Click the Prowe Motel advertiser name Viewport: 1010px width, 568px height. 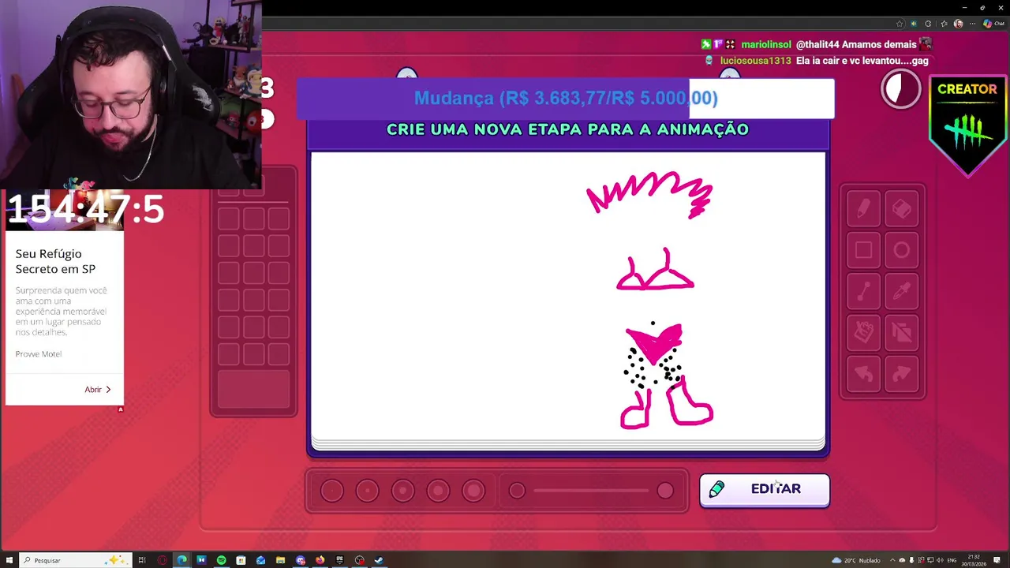39,353
